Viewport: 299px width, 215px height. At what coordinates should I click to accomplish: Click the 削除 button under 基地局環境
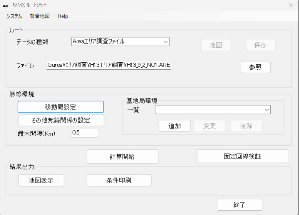246,126
